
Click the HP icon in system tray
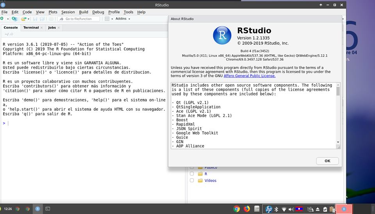click(269, 209)
